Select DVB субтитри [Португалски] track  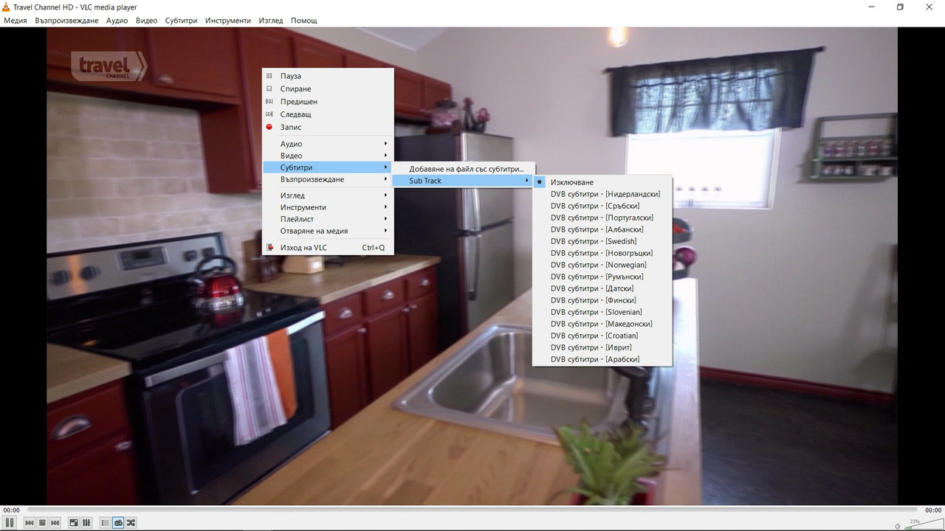(x=602, y=218)
